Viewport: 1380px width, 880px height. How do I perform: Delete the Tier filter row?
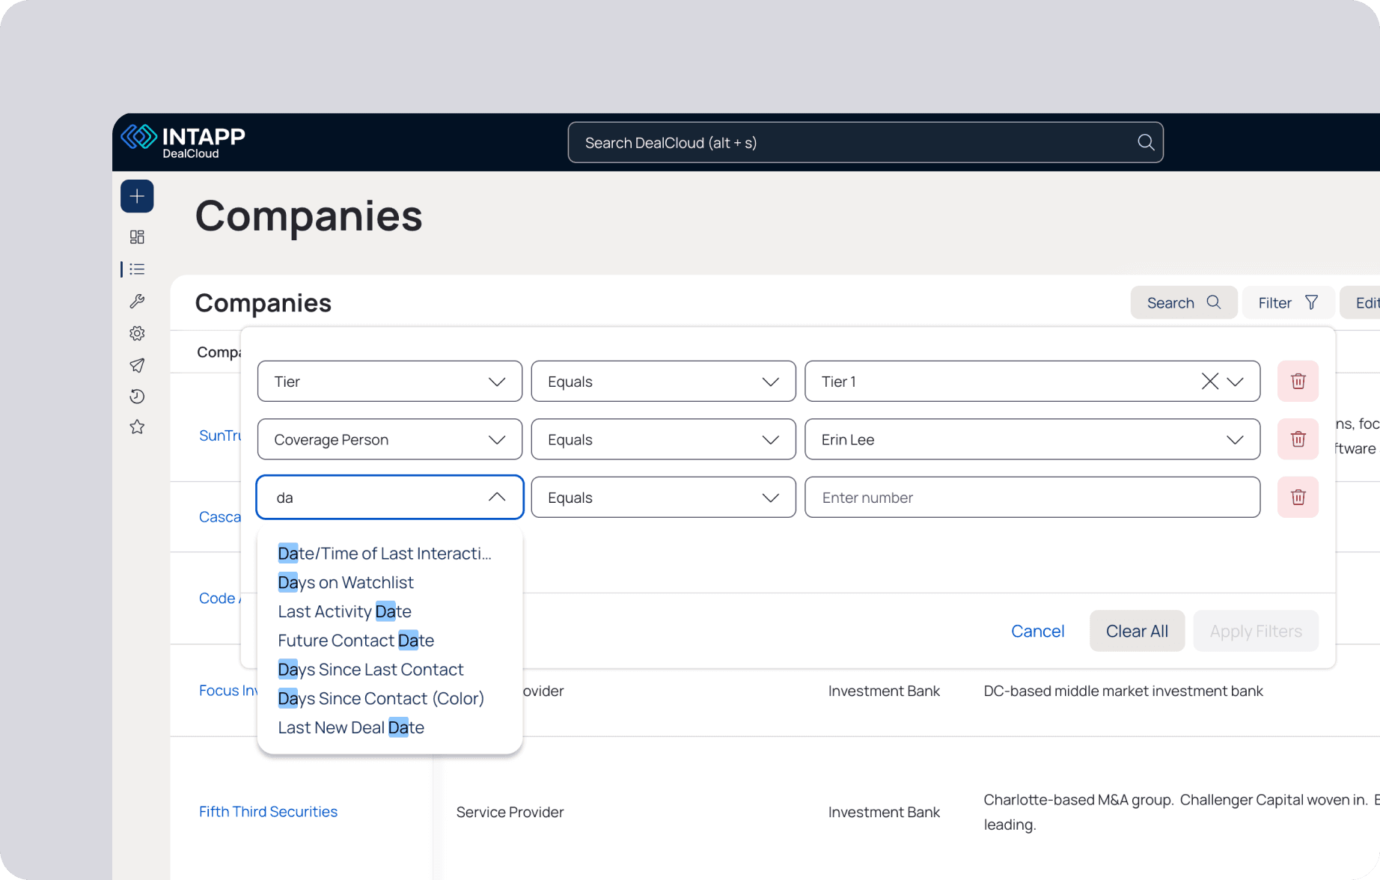pos(1298,381)
